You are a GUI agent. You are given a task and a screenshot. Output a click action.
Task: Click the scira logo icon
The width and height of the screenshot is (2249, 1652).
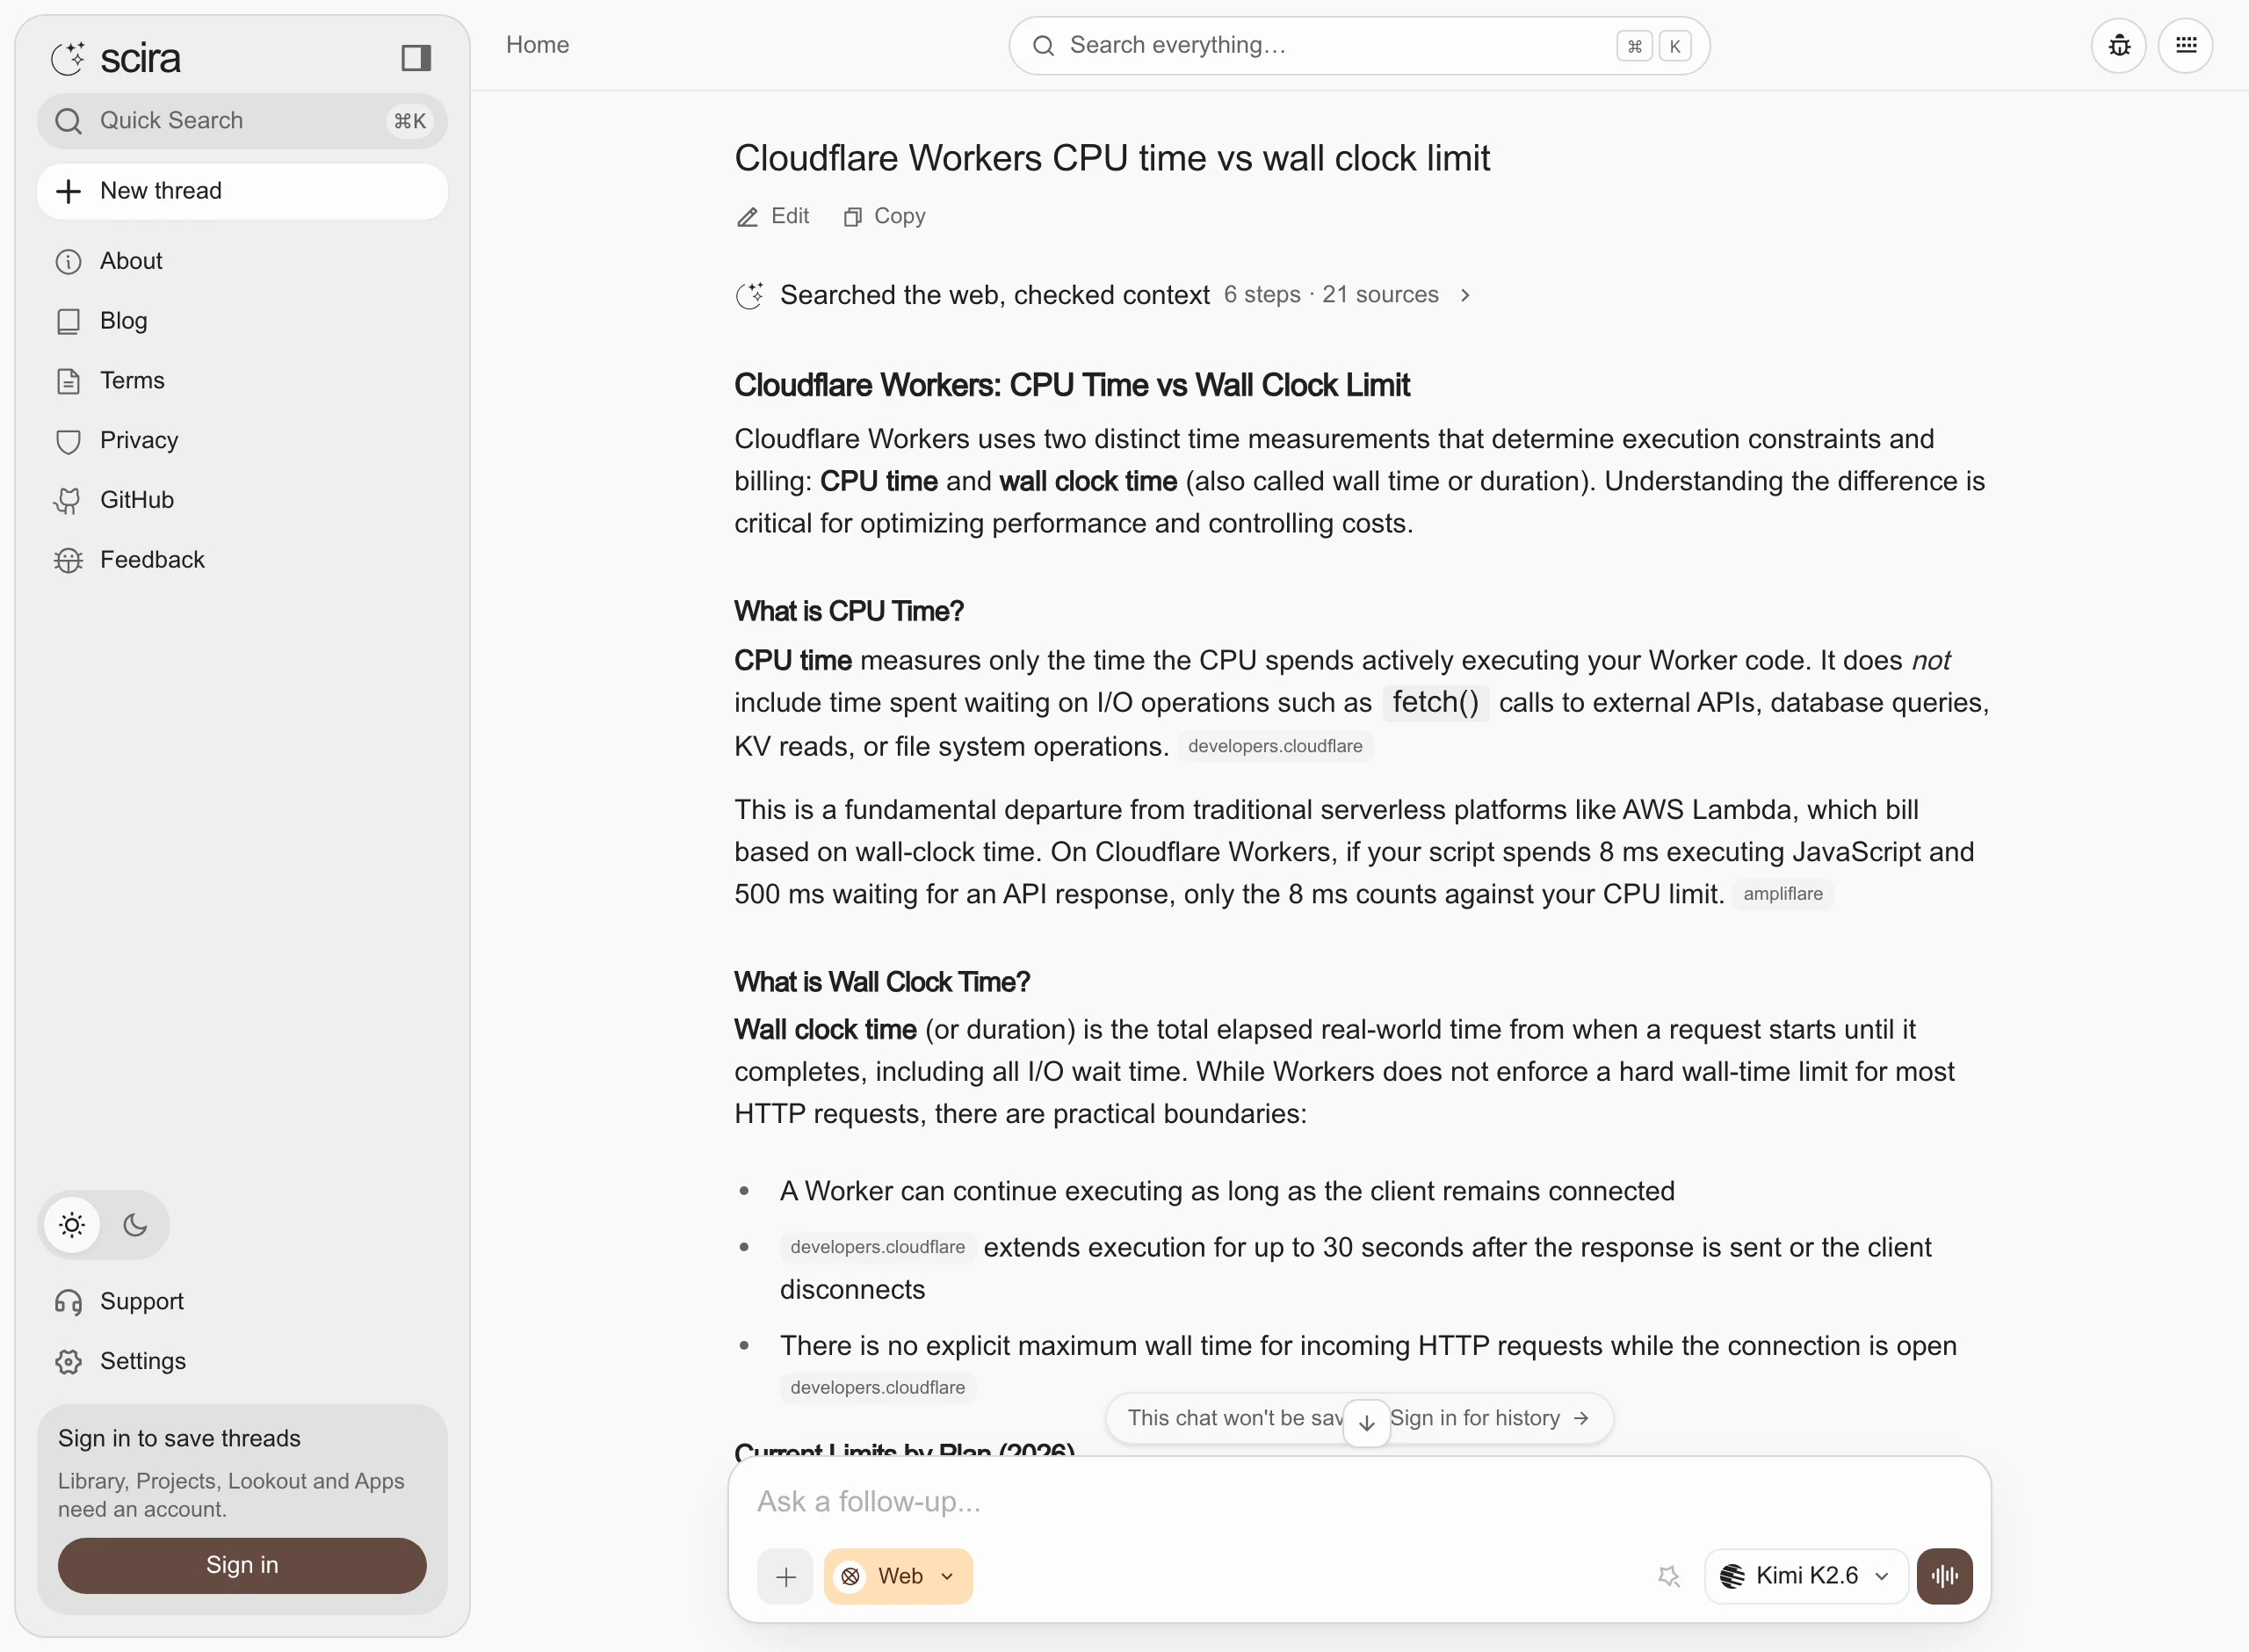coord(68,59)
